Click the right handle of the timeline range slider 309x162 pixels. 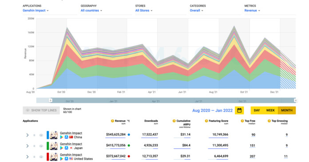[296, 100]
